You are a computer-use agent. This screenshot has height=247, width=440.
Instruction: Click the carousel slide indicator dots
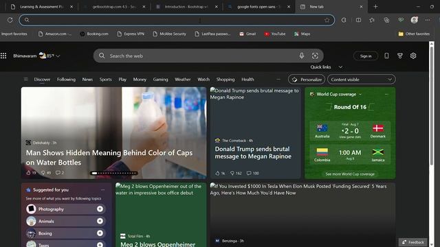point(114,173)
